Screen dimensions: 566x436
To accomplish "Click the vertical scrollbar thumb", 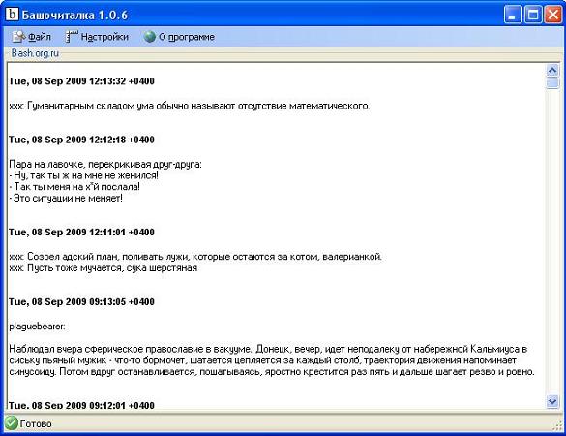I will 552,83.
